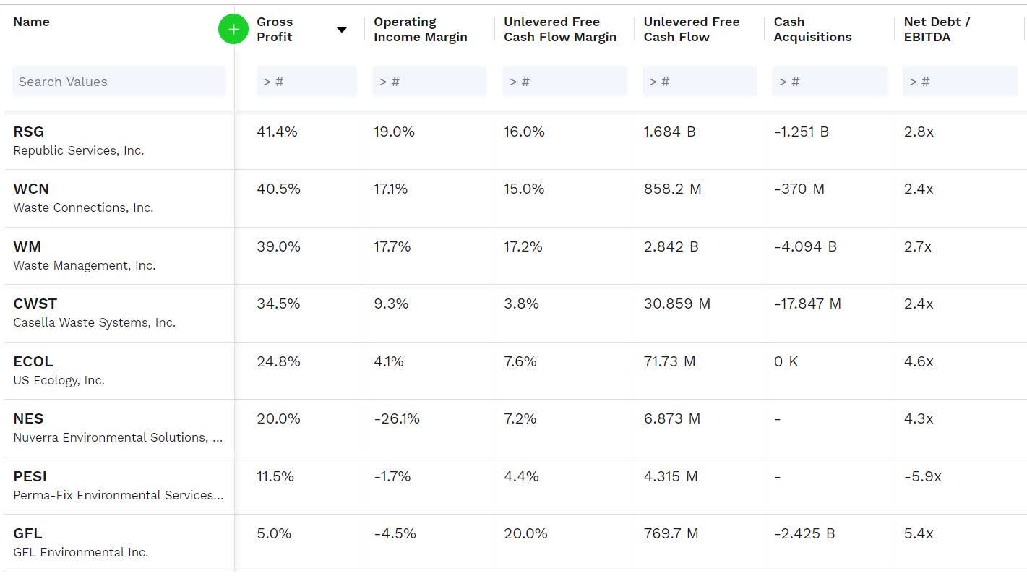Select the Unlevered Free Cash Flow filter field
The height and width of the screenshot is (576, 1027).
[x=700, y=82]
